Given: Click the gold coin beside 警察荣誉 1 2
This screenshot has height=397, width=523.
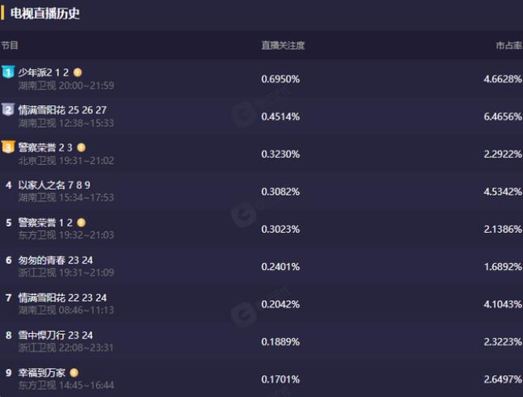Looking at the screenshot, I should point(81,222).
